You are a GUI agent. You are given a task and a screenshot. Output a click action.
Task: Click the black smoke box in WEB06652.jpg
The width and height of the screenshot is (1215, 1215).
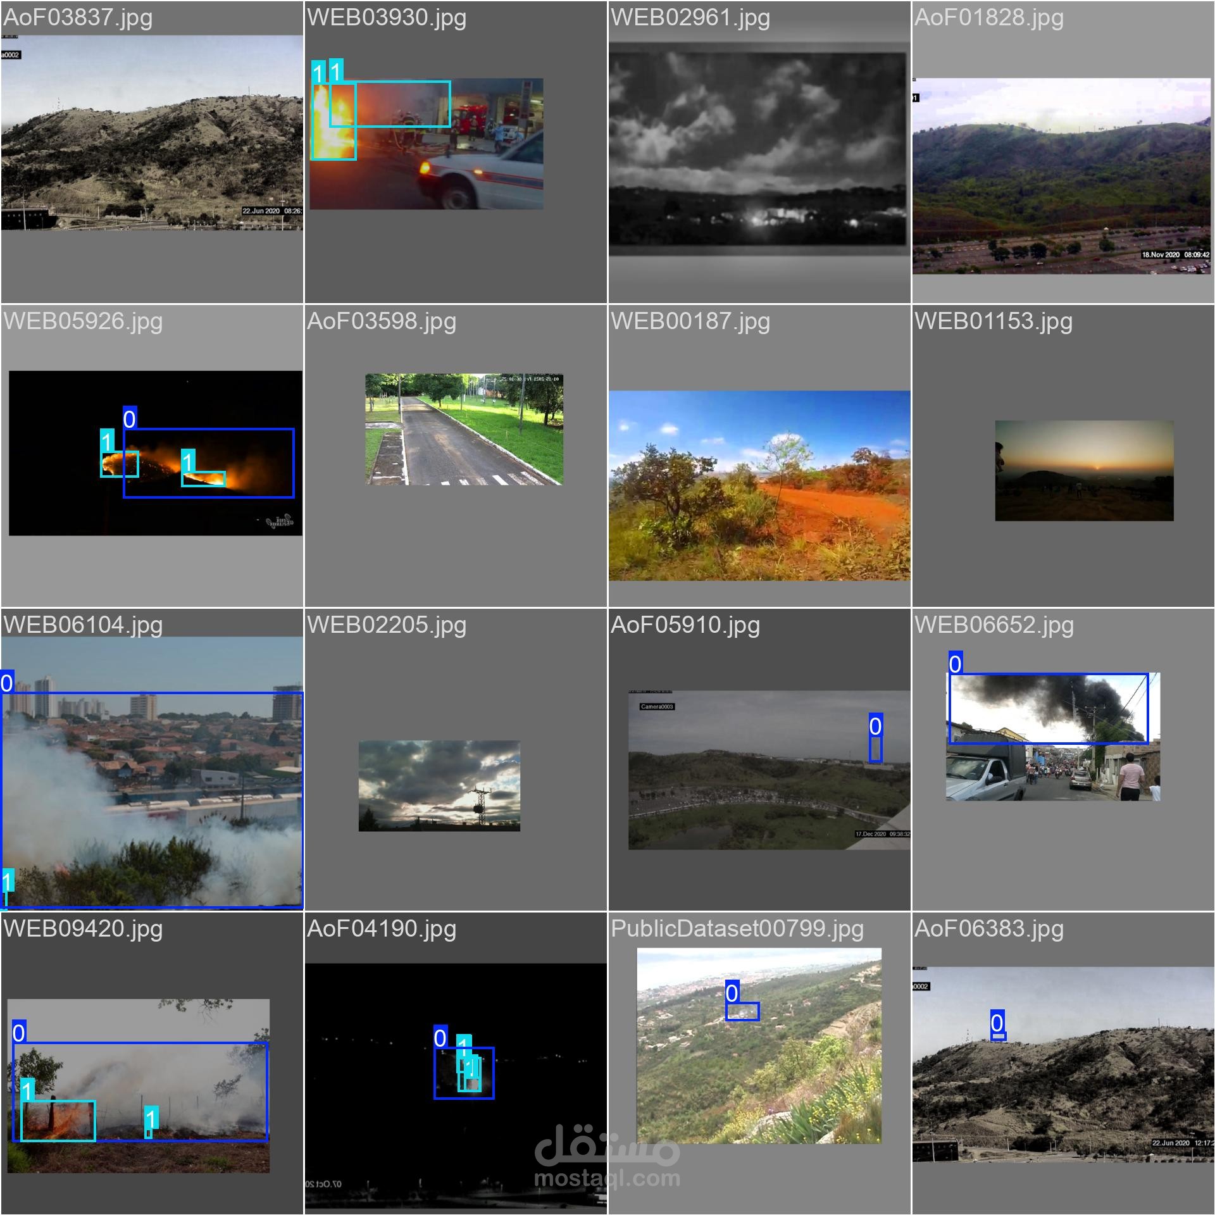[x=1047, y=708]
